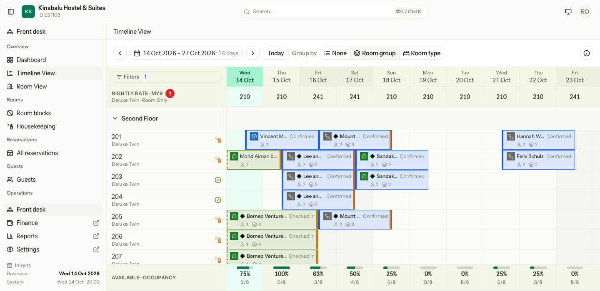Screen dimensions: 600x291
Task: Click the red rate alert badge
Action: click(x=170, y=94)
